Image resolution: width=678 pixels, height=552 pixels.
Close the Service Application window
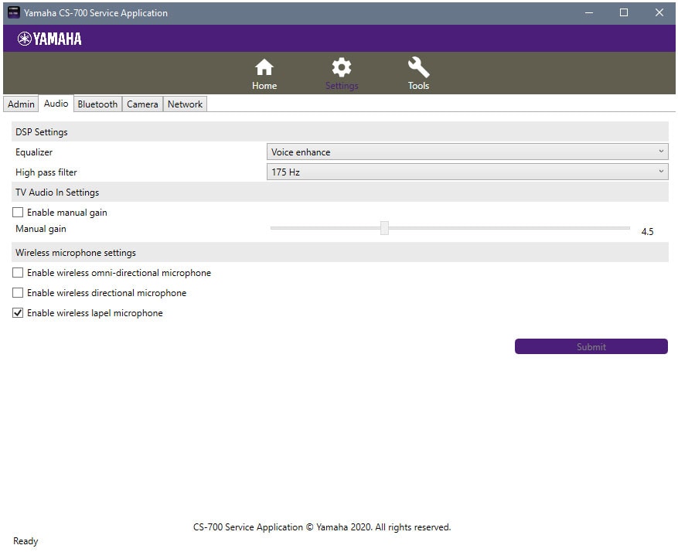tap(659, 12)
